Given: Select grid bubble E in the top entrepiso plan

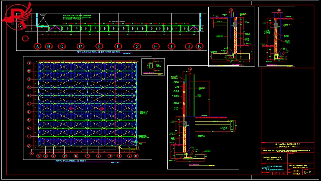Looking at the screenshot, I should point(99,46).
